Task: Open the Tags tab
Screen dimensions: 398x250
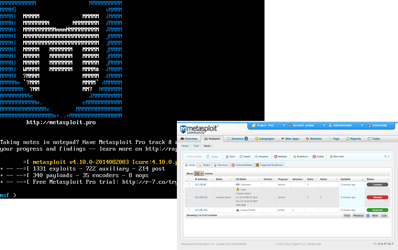Action: 334,139
